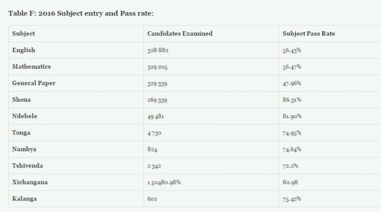Image resolution: width=381 pixels, height=212 pixels.
Task: Click the 328 882 candidates value
Action: pyautogui.click(x=161, y=50)
